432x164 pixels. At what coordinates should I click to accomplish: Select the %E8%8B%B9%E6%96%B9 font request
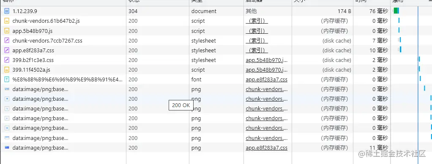click(68, 80)
